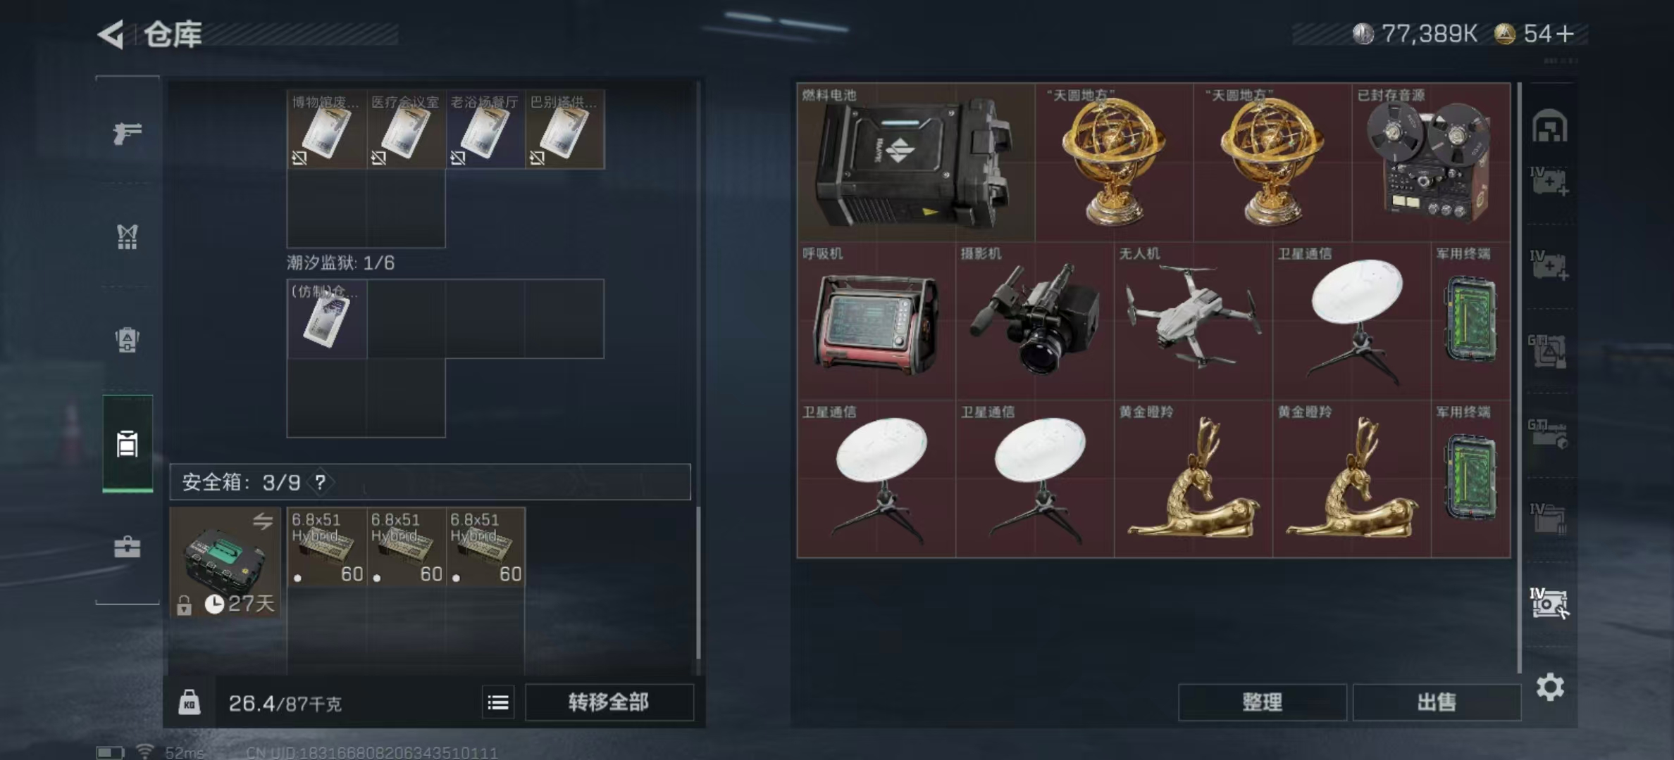
Task: Open the backpack category icon
Action: [x=128, y=340]
